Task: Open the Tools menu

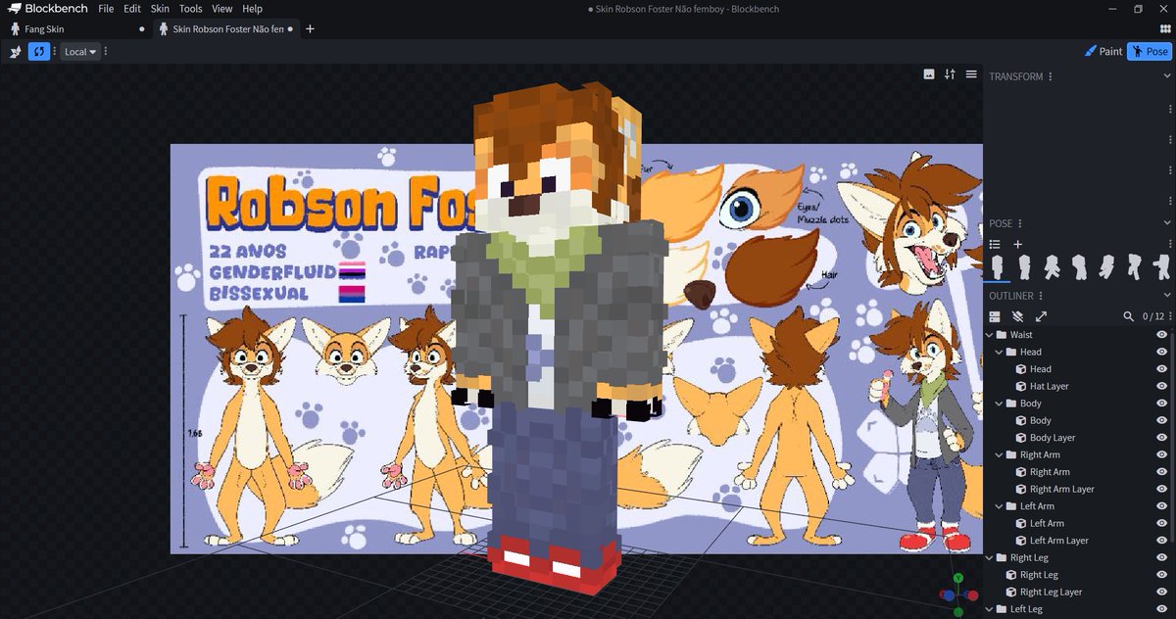Action: click(191, 9)
